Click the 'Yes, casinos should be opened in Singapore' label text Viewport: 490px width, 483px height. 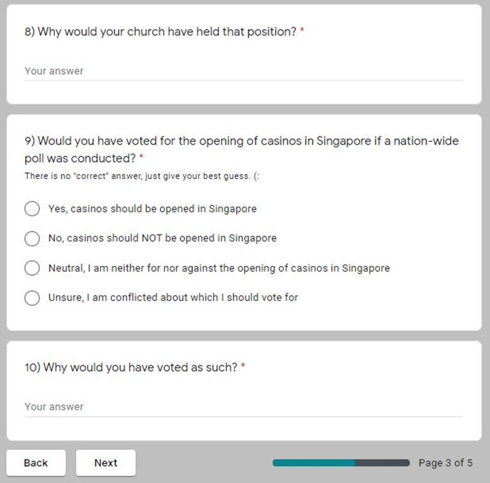click(152, 209)
